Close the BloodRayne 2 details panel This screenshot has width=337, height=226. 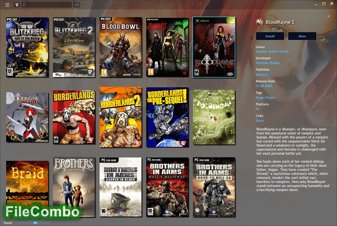click(x=329, y=16)
